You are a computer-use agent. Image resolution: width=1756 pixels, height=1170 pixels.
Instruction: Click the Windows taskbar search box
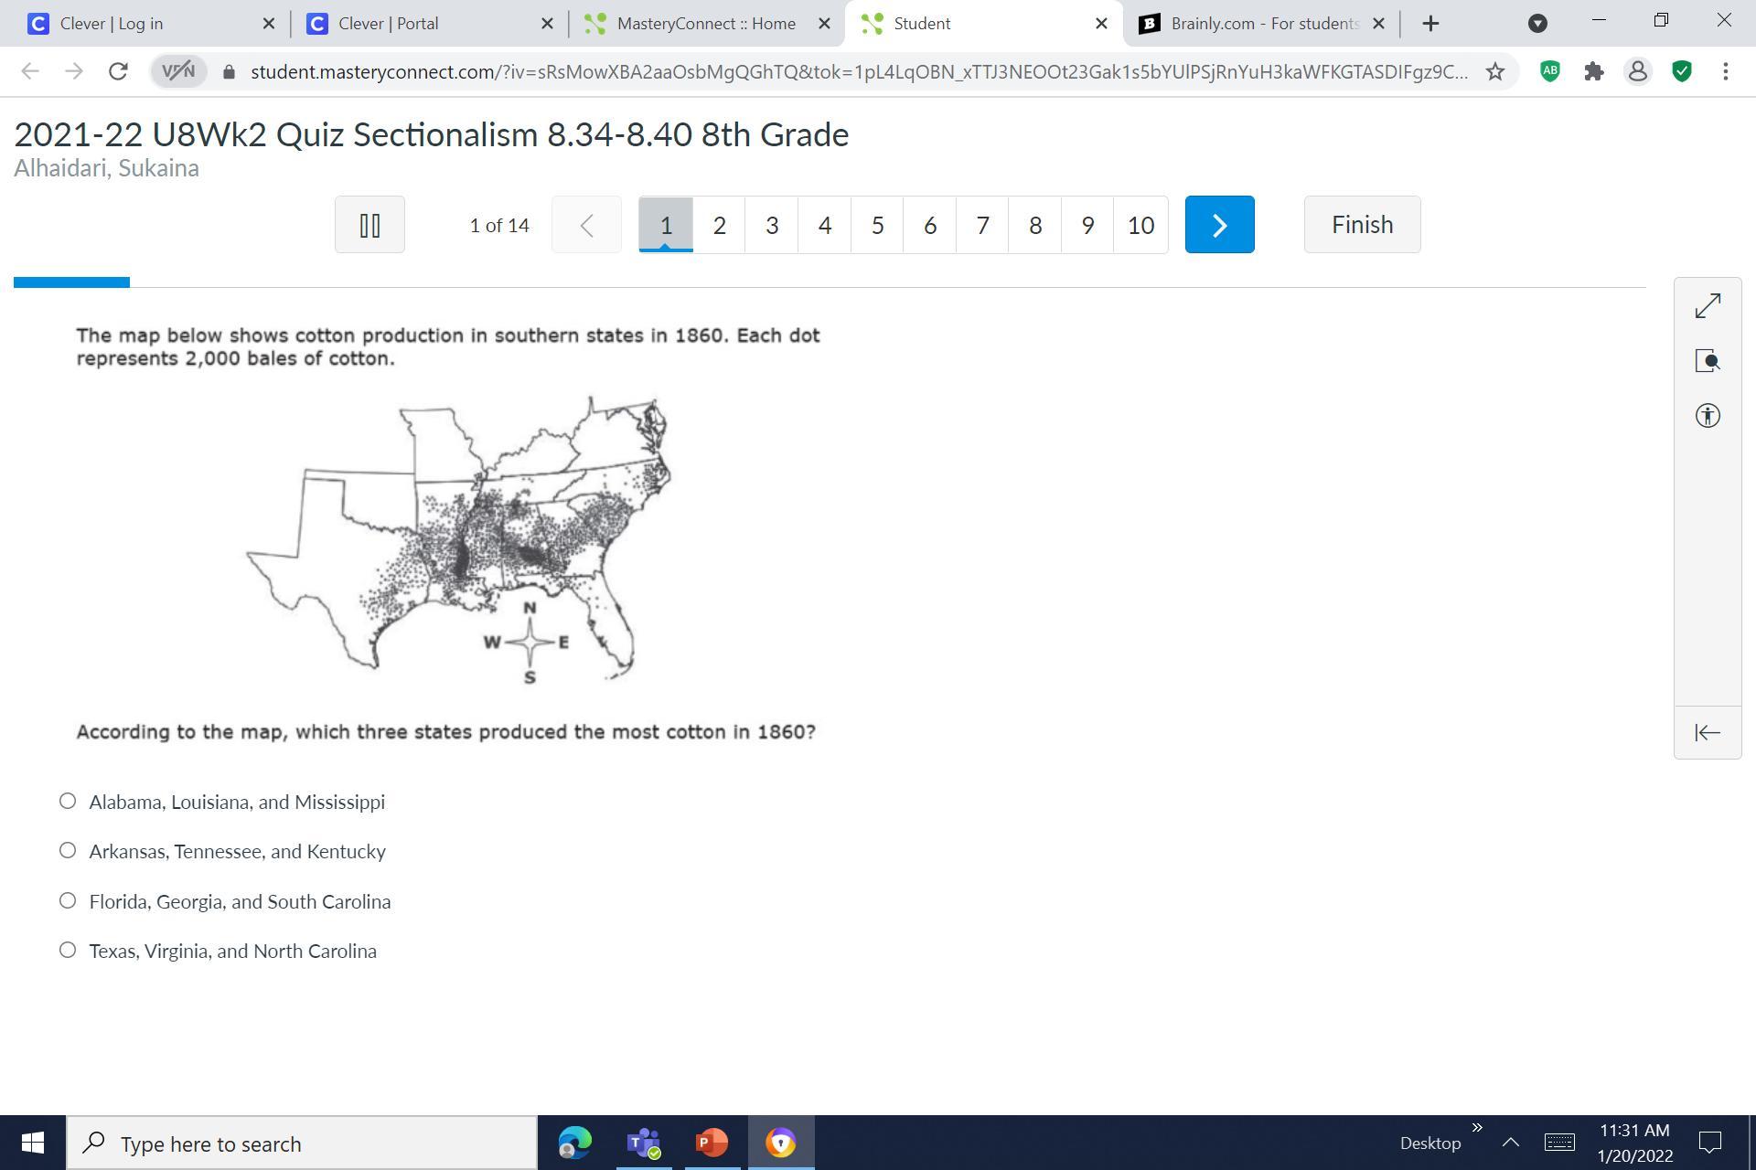(302, 1143)
